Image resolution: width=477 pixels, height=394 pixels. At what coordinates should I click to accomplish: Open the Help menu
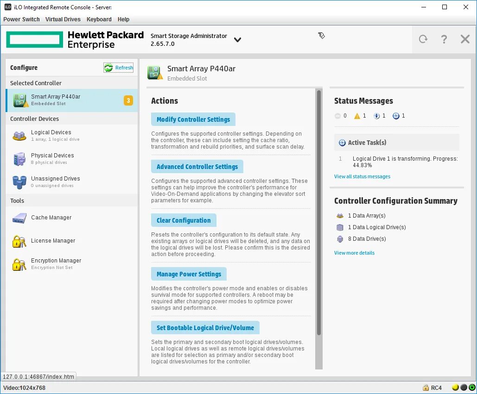click(123, 19)
